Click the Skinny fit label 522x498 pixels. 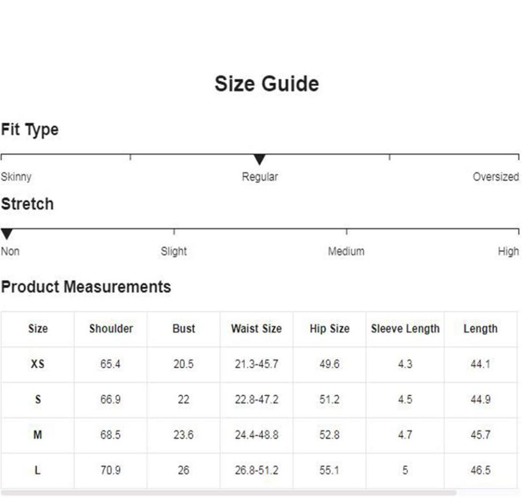[16, 177]
